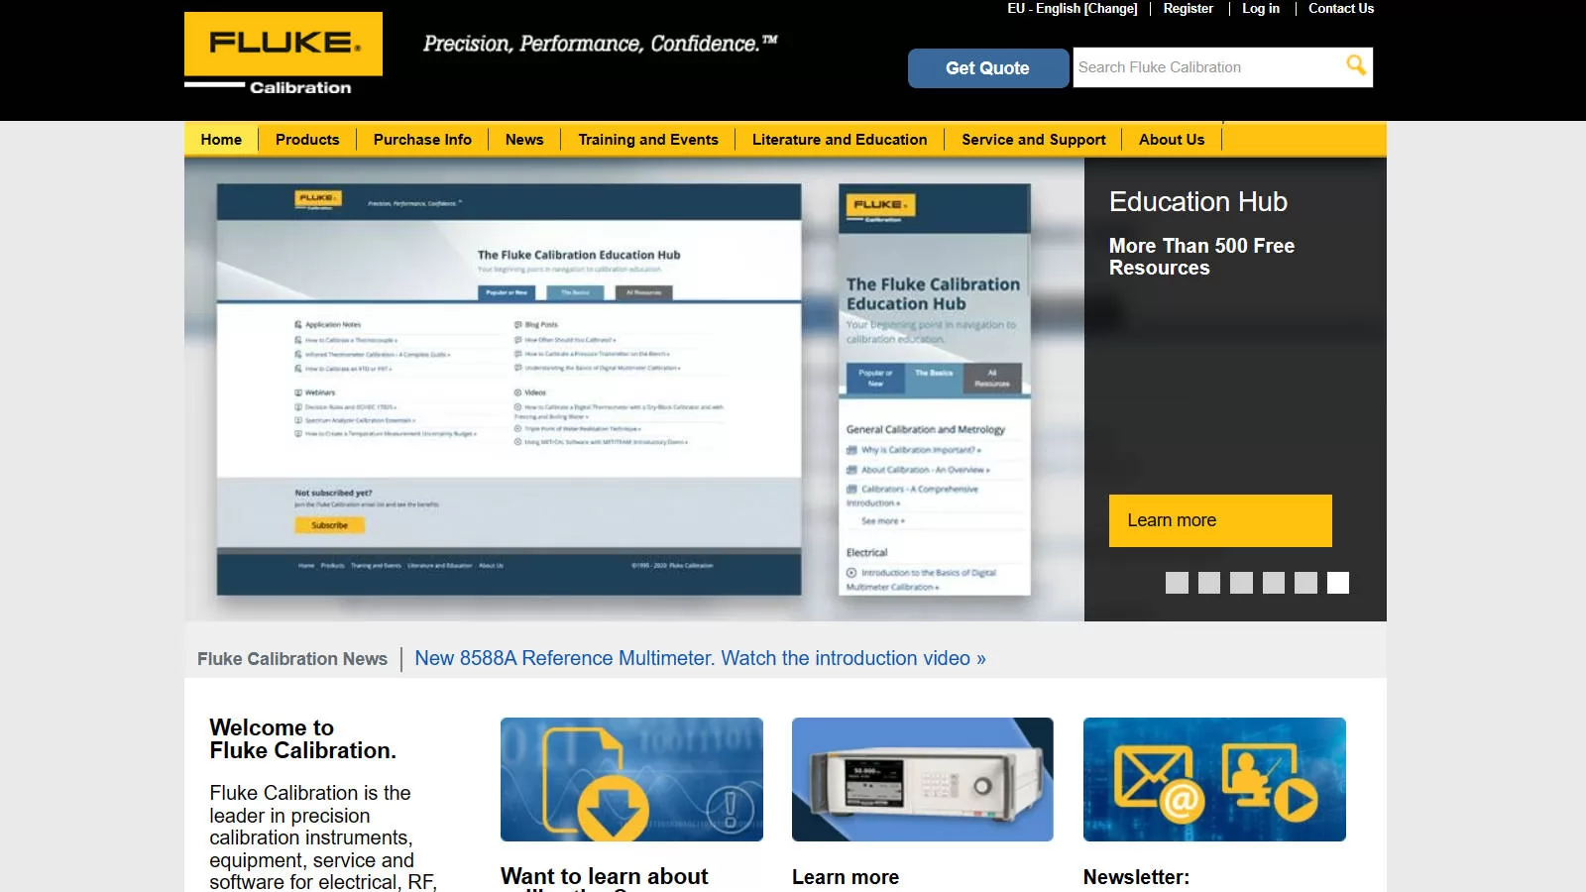Go to the Home menu item
This screenshot has height=892, width=1586.
(221, 140)
